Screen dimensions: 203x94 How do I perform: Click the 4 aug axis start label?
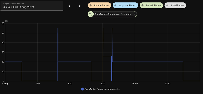5,84
